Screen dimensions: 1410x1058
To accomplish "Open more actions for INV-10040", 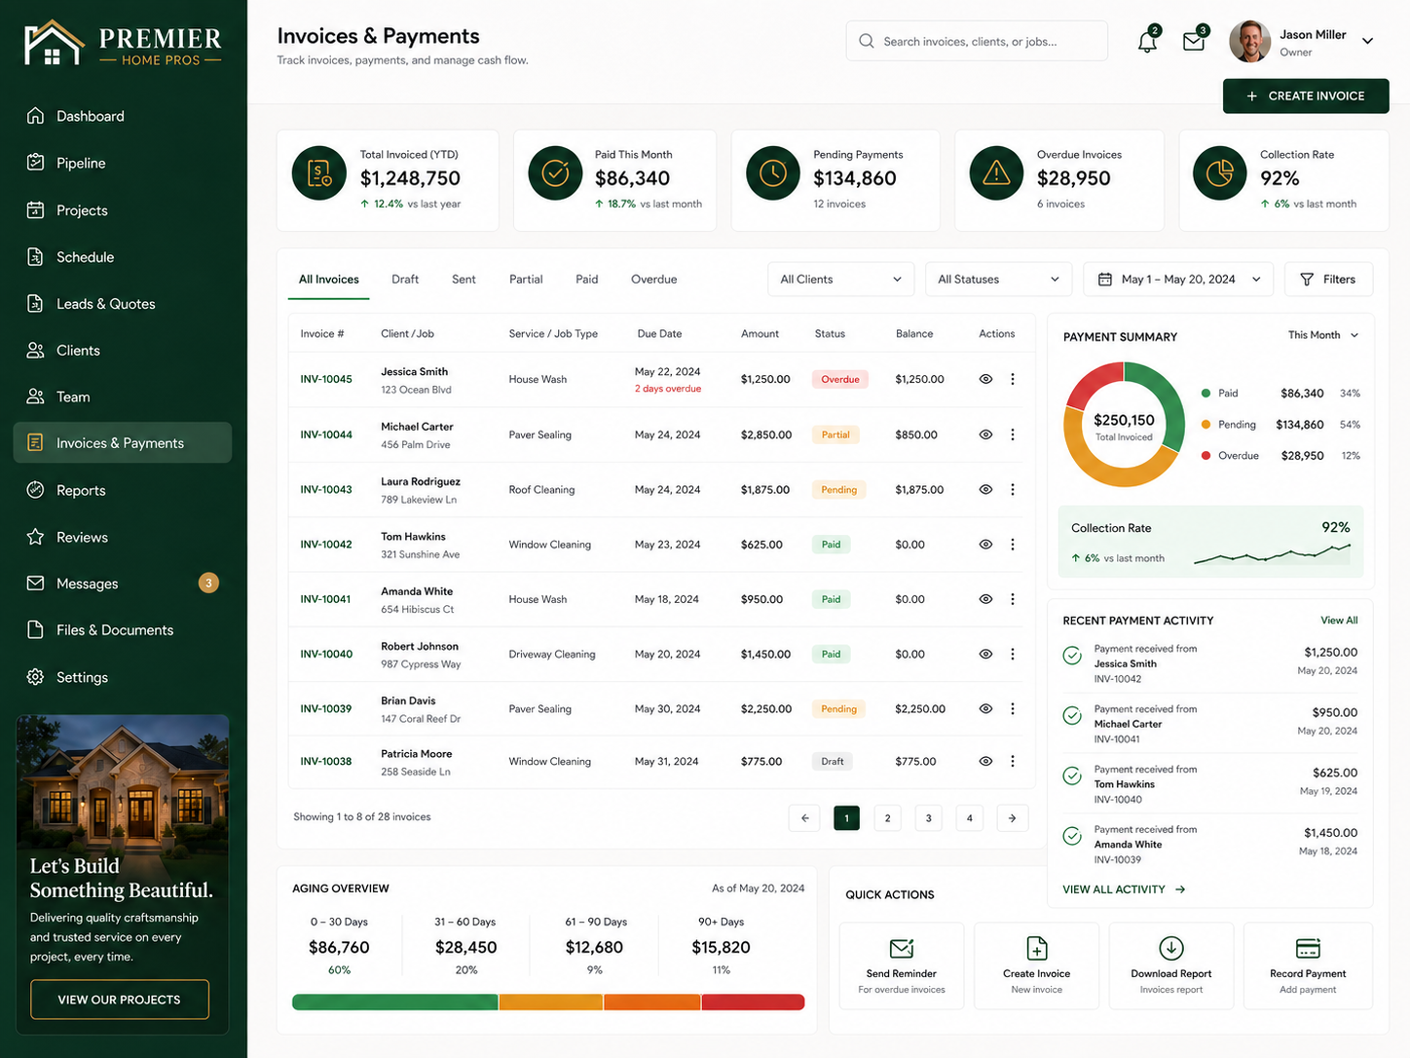I will tap(1013, 654).
